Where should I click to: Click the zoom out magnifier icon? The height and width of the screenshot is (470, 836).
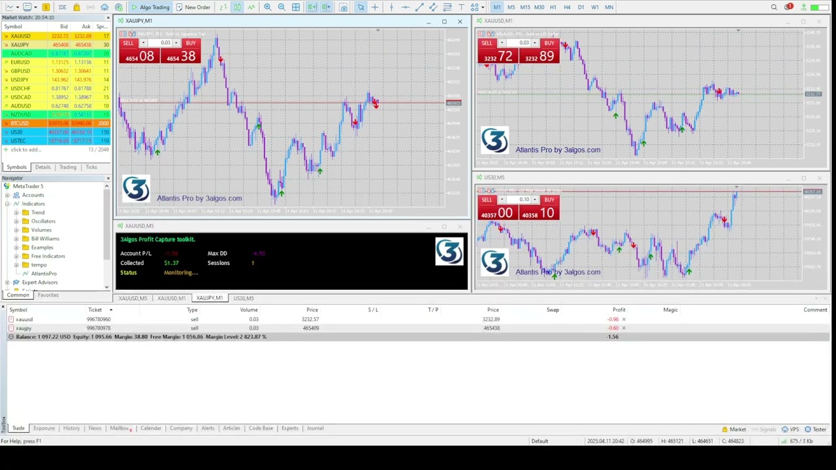pos(281,7)
